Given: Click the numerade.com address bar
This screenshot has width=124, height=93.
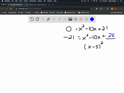Looking at the screenshot, I should [x=53, y=9].
